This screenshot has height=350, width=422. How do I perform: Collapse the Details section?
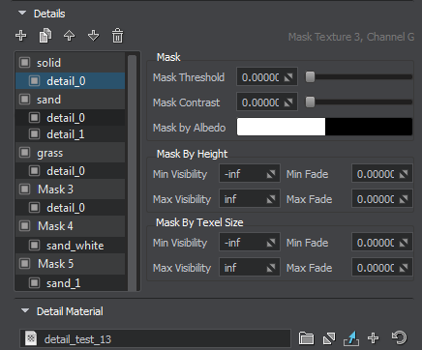pos(22,14)
